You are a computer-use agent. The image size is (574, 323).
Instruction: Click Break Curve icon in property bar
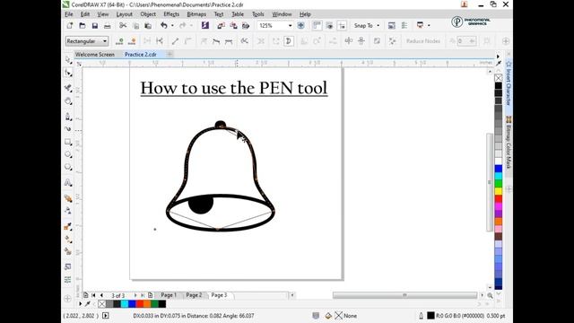[x=160, y=41]
